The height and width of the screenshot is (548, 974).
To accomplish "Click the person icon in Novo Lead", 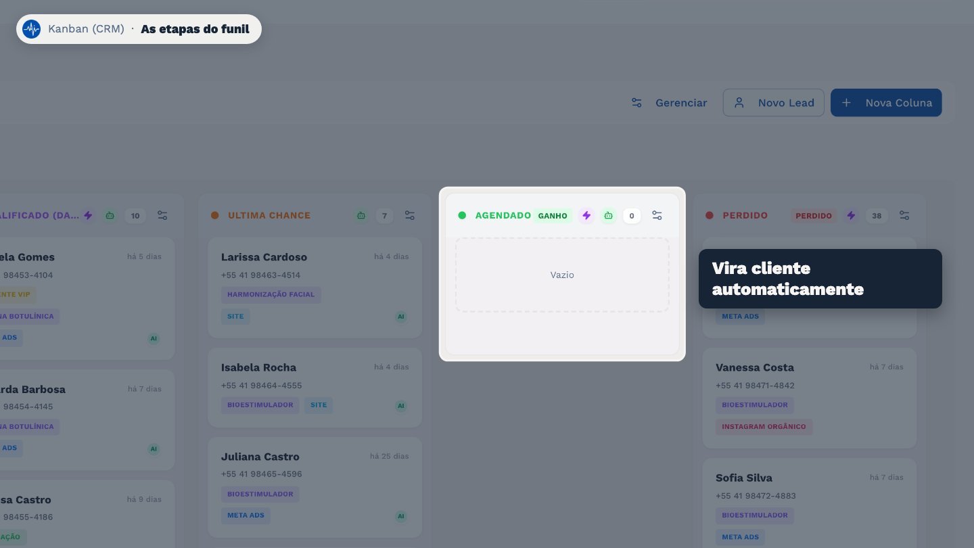I will pyautogui.click(x=739, y=103).
